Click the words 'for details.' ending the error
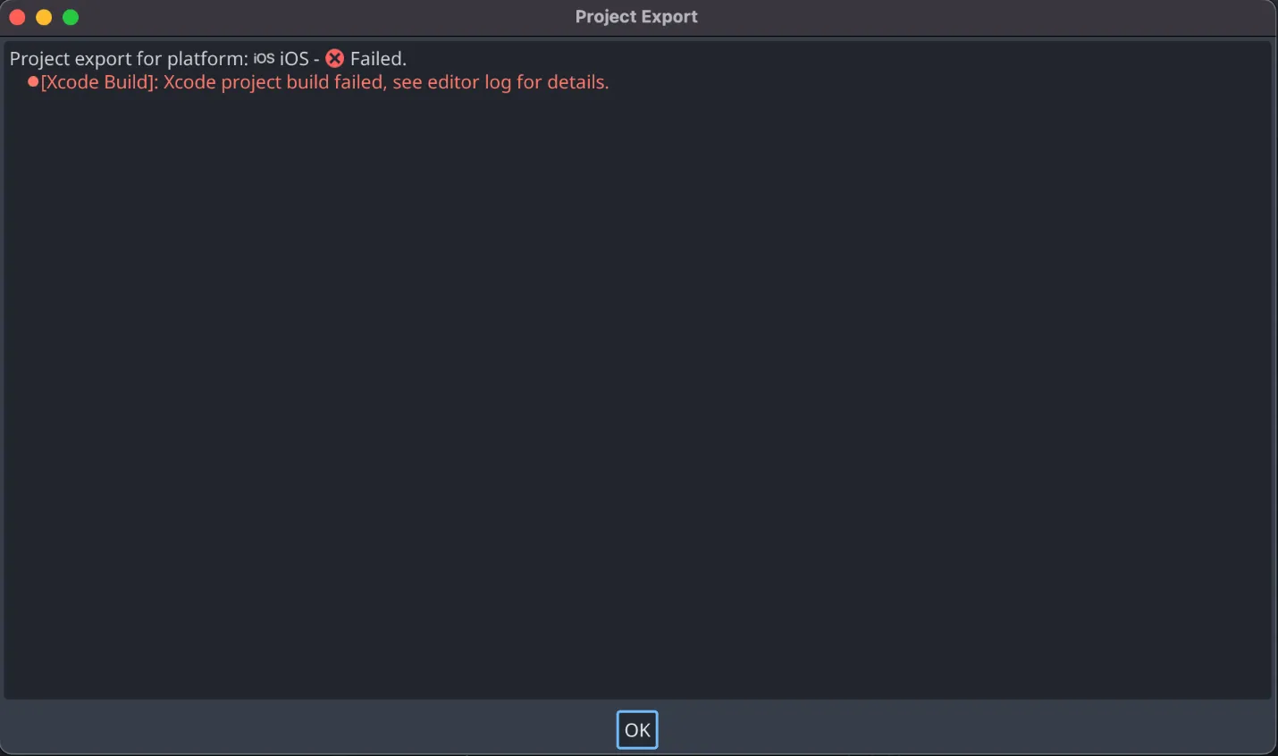1278x756 pixels. click(x=562, y=82)
